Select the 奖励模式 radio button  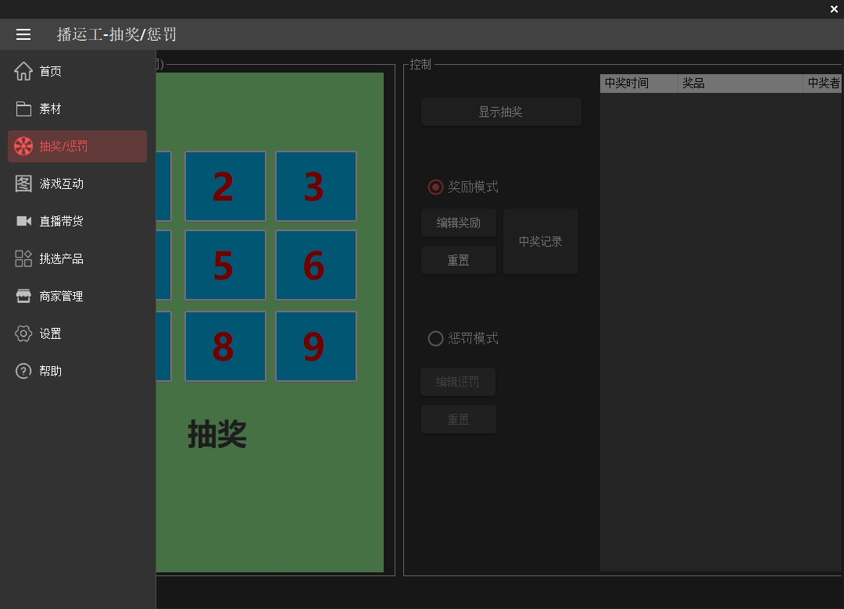(x=436, y=187)
